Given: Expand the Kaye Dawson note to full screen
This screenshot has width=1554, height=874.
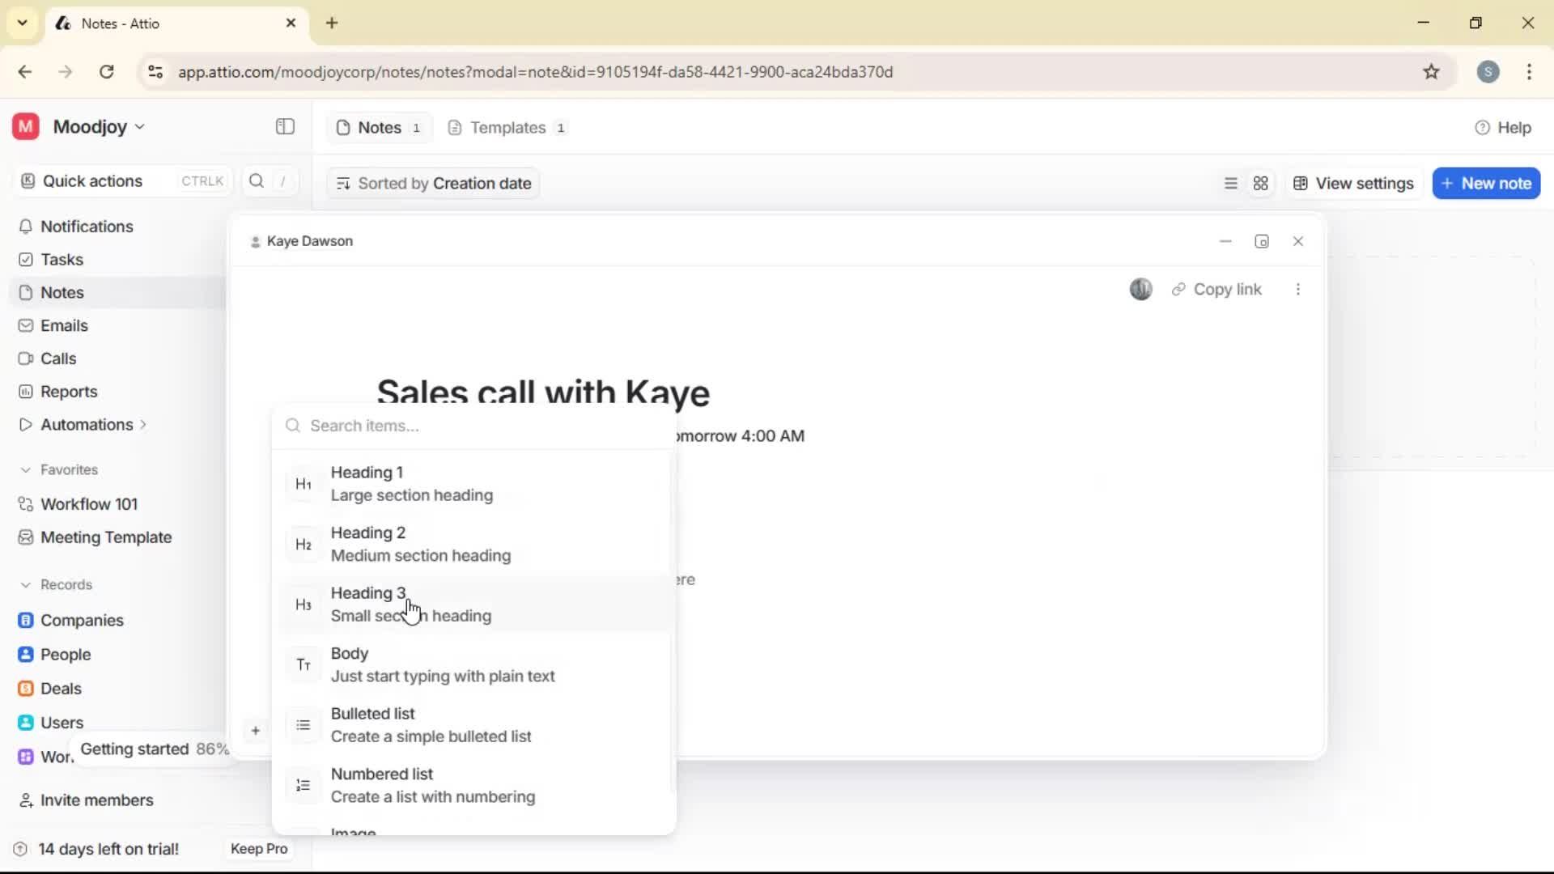Looking at the screenshot, I should [x=1262, y=241].
